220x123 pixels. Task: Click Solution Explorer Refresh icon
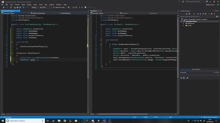(x=200, y=14)
